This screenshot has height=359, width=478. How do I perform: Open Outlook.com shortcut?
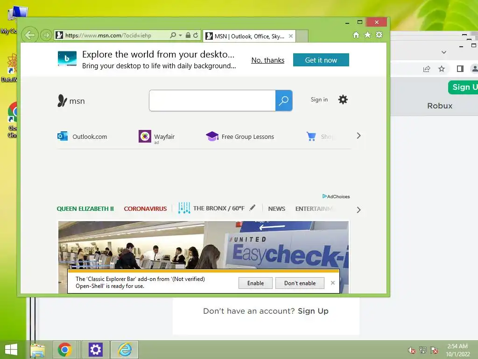pyautogui.click(x=82, y=136)
